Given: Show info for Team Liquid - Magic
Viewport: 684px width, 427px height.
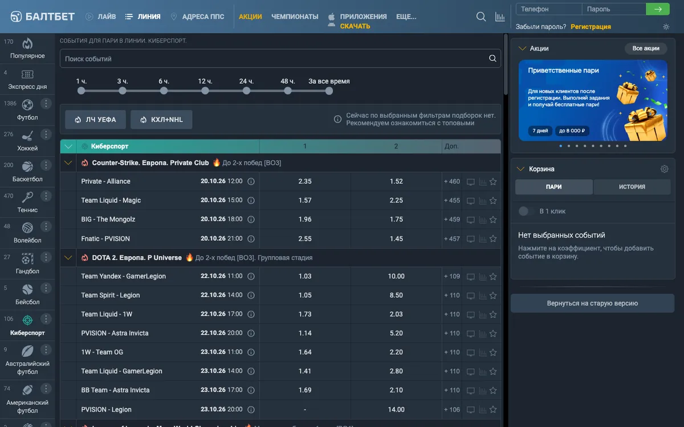Looking at the screenshot, I should 251,200.
